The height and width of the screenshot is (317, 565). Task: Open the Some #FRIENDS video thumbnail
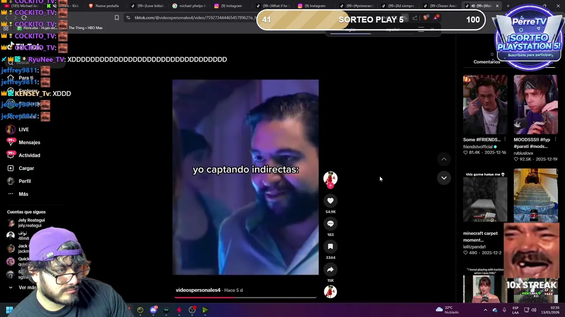click(485, 104)
